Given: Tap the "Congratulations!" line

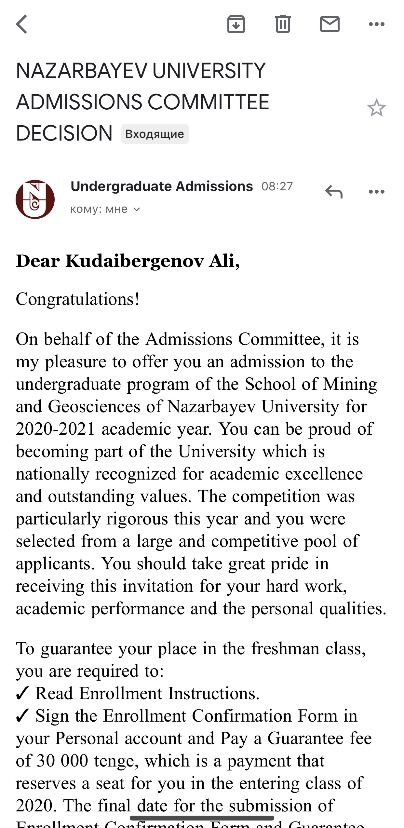Looking at the screenshot, I should [x=78, y=299].
